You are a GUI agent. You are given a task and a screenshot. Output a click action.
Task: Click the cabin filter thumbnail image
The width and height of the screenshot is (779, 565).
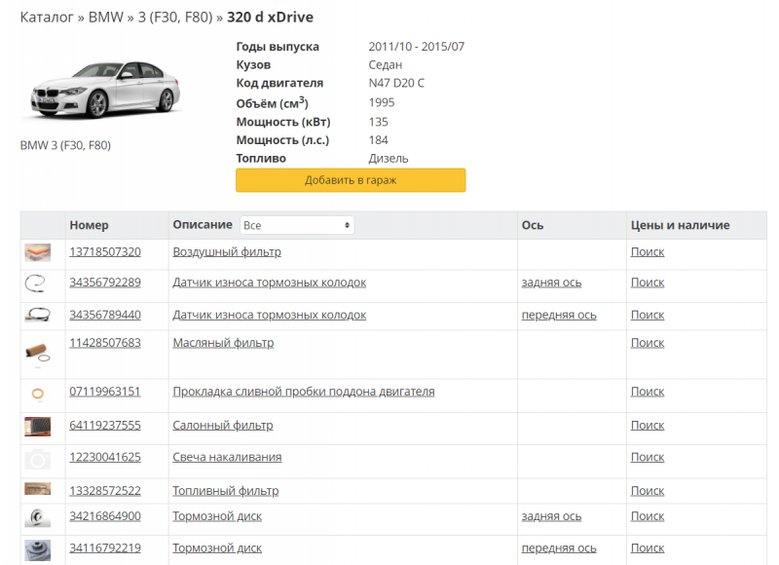tap(38, 427)
